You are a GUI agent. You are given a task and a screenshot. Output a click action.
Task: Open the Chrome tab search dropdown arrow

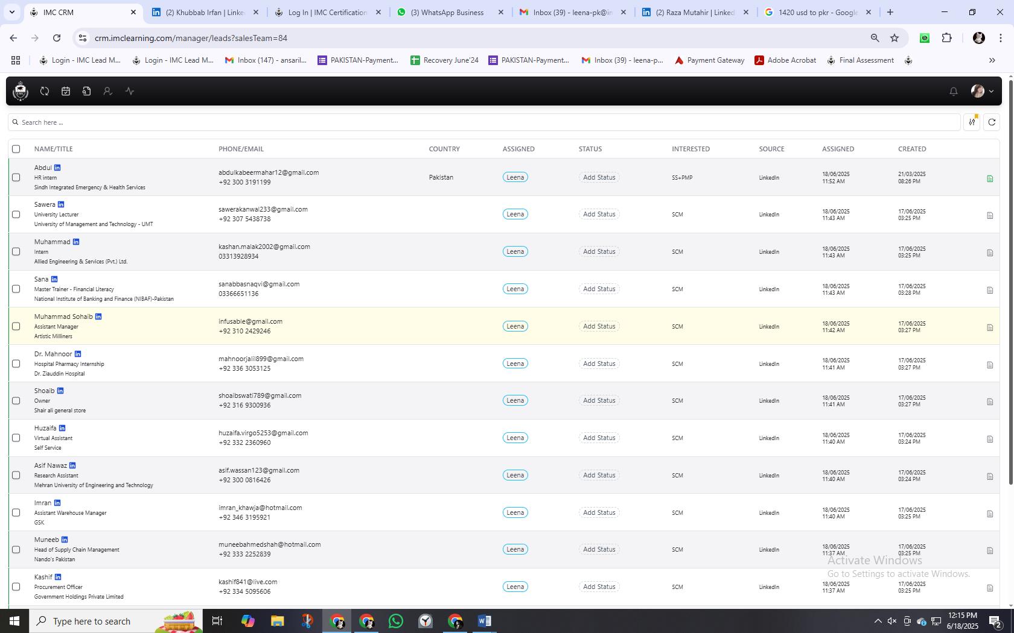click(11, 12)
